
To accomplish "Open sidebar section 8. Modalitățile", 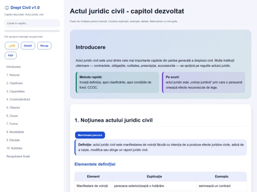I will pos(15,132).
